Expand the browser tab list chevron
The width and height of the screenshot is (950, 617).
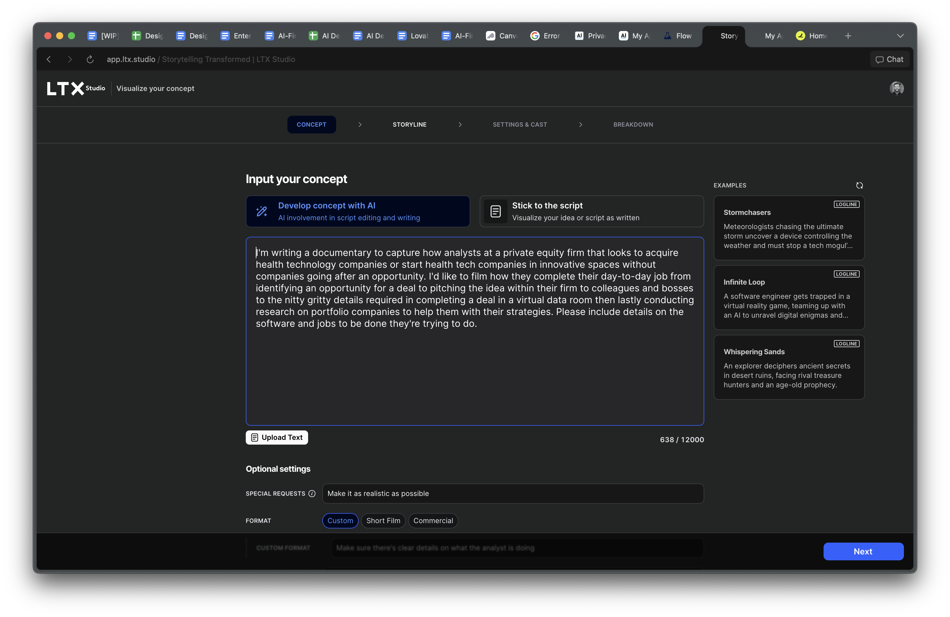coord(900,36)
